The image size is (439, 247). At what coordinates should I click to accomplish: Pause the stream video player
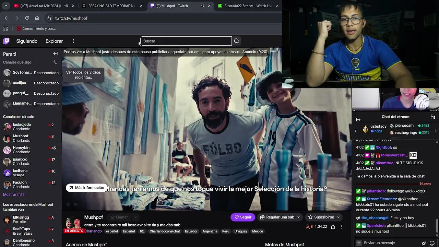click(68, 204)
